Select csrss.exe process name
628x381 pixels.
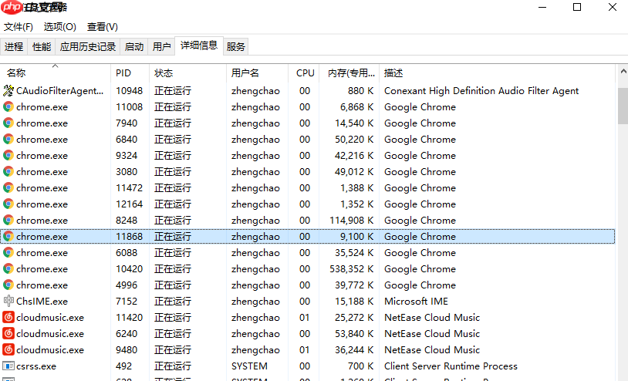point(36,366)
